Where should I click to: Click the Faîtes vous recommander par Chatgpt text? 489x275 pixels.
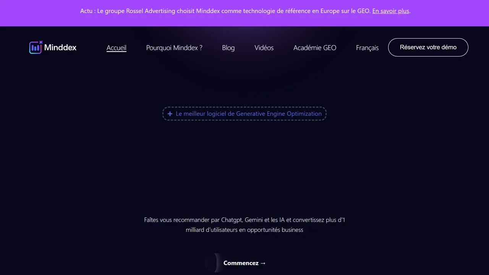244,225
